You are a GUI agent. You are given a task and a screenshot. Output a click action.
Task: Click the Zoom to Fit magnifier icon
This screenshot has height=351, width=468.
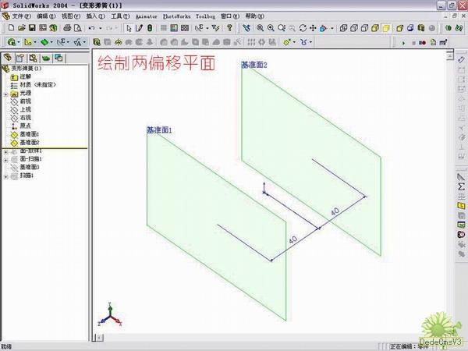point(259,28)
